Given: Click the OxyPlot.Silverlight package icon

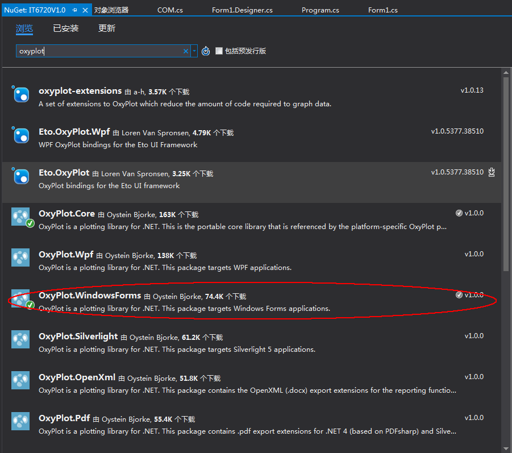Looking at the screenshot, I should [x=21, y=339].
